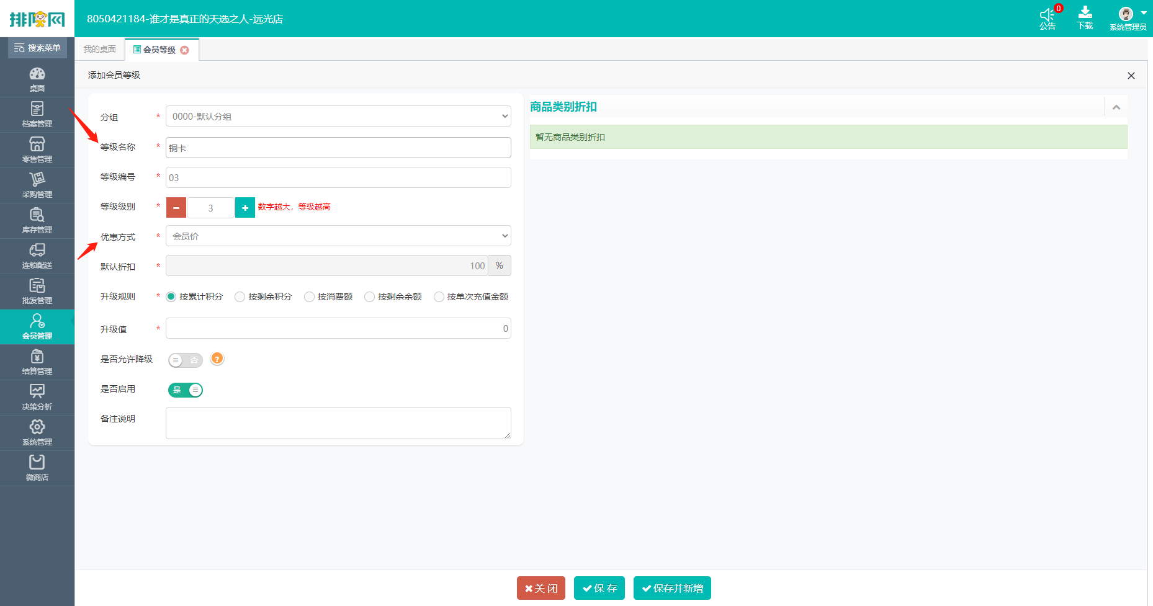The image size is (1153, 606).
Task: Increase 等级级别 with the plus button
Action: [x=245, y=208]
